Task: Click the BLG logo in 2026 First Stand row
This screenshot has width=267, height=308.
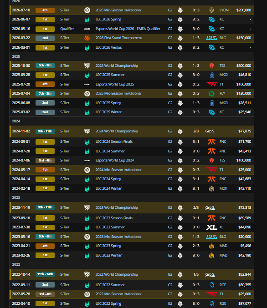Action: [211, 38]
